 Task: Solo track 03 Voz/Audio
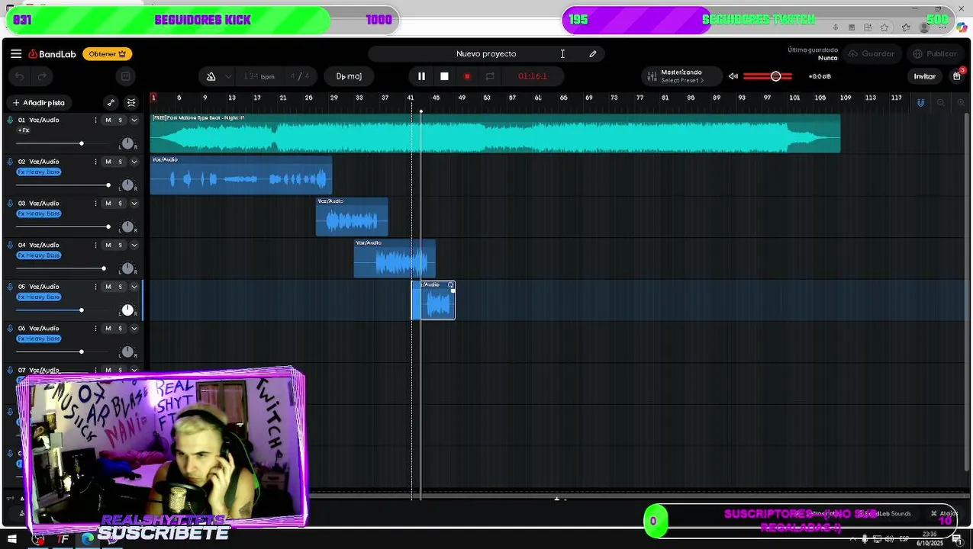(x=120, y=203)
